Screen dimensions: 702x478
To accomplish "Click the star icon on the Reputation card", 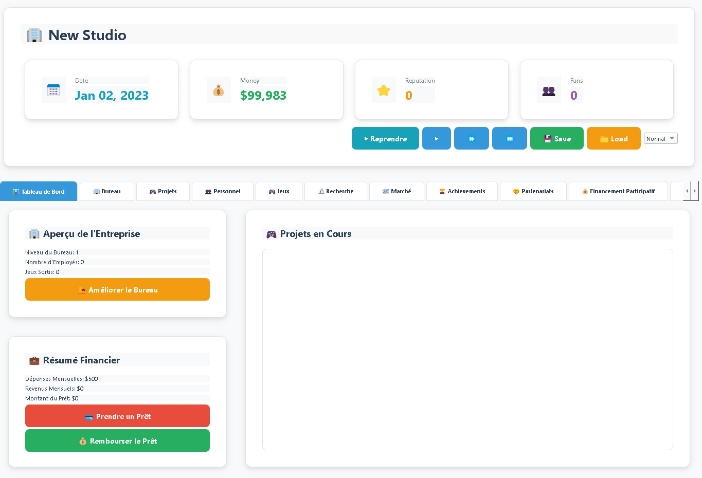I will [384, 89].
